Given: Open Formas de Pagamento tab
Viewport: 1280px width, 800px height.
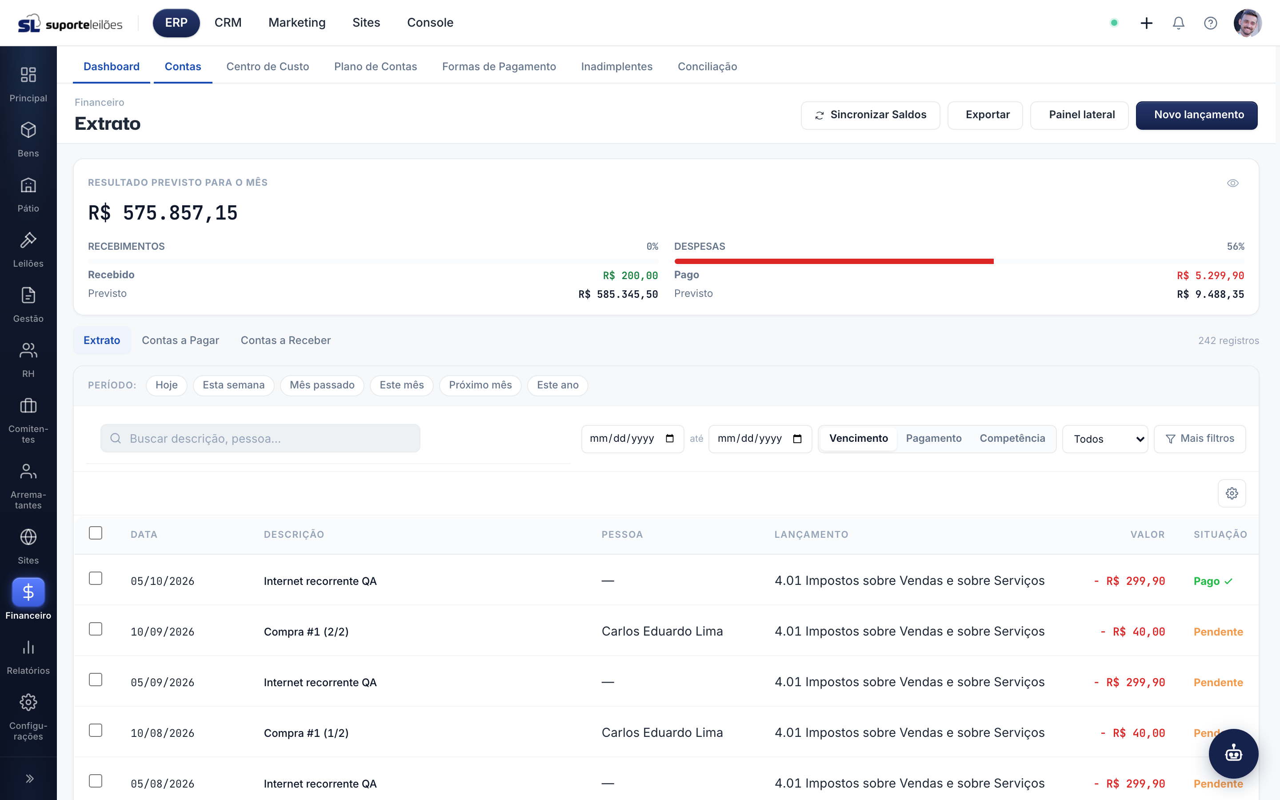Looking at the screenshot, I should (x=499, y=67).
